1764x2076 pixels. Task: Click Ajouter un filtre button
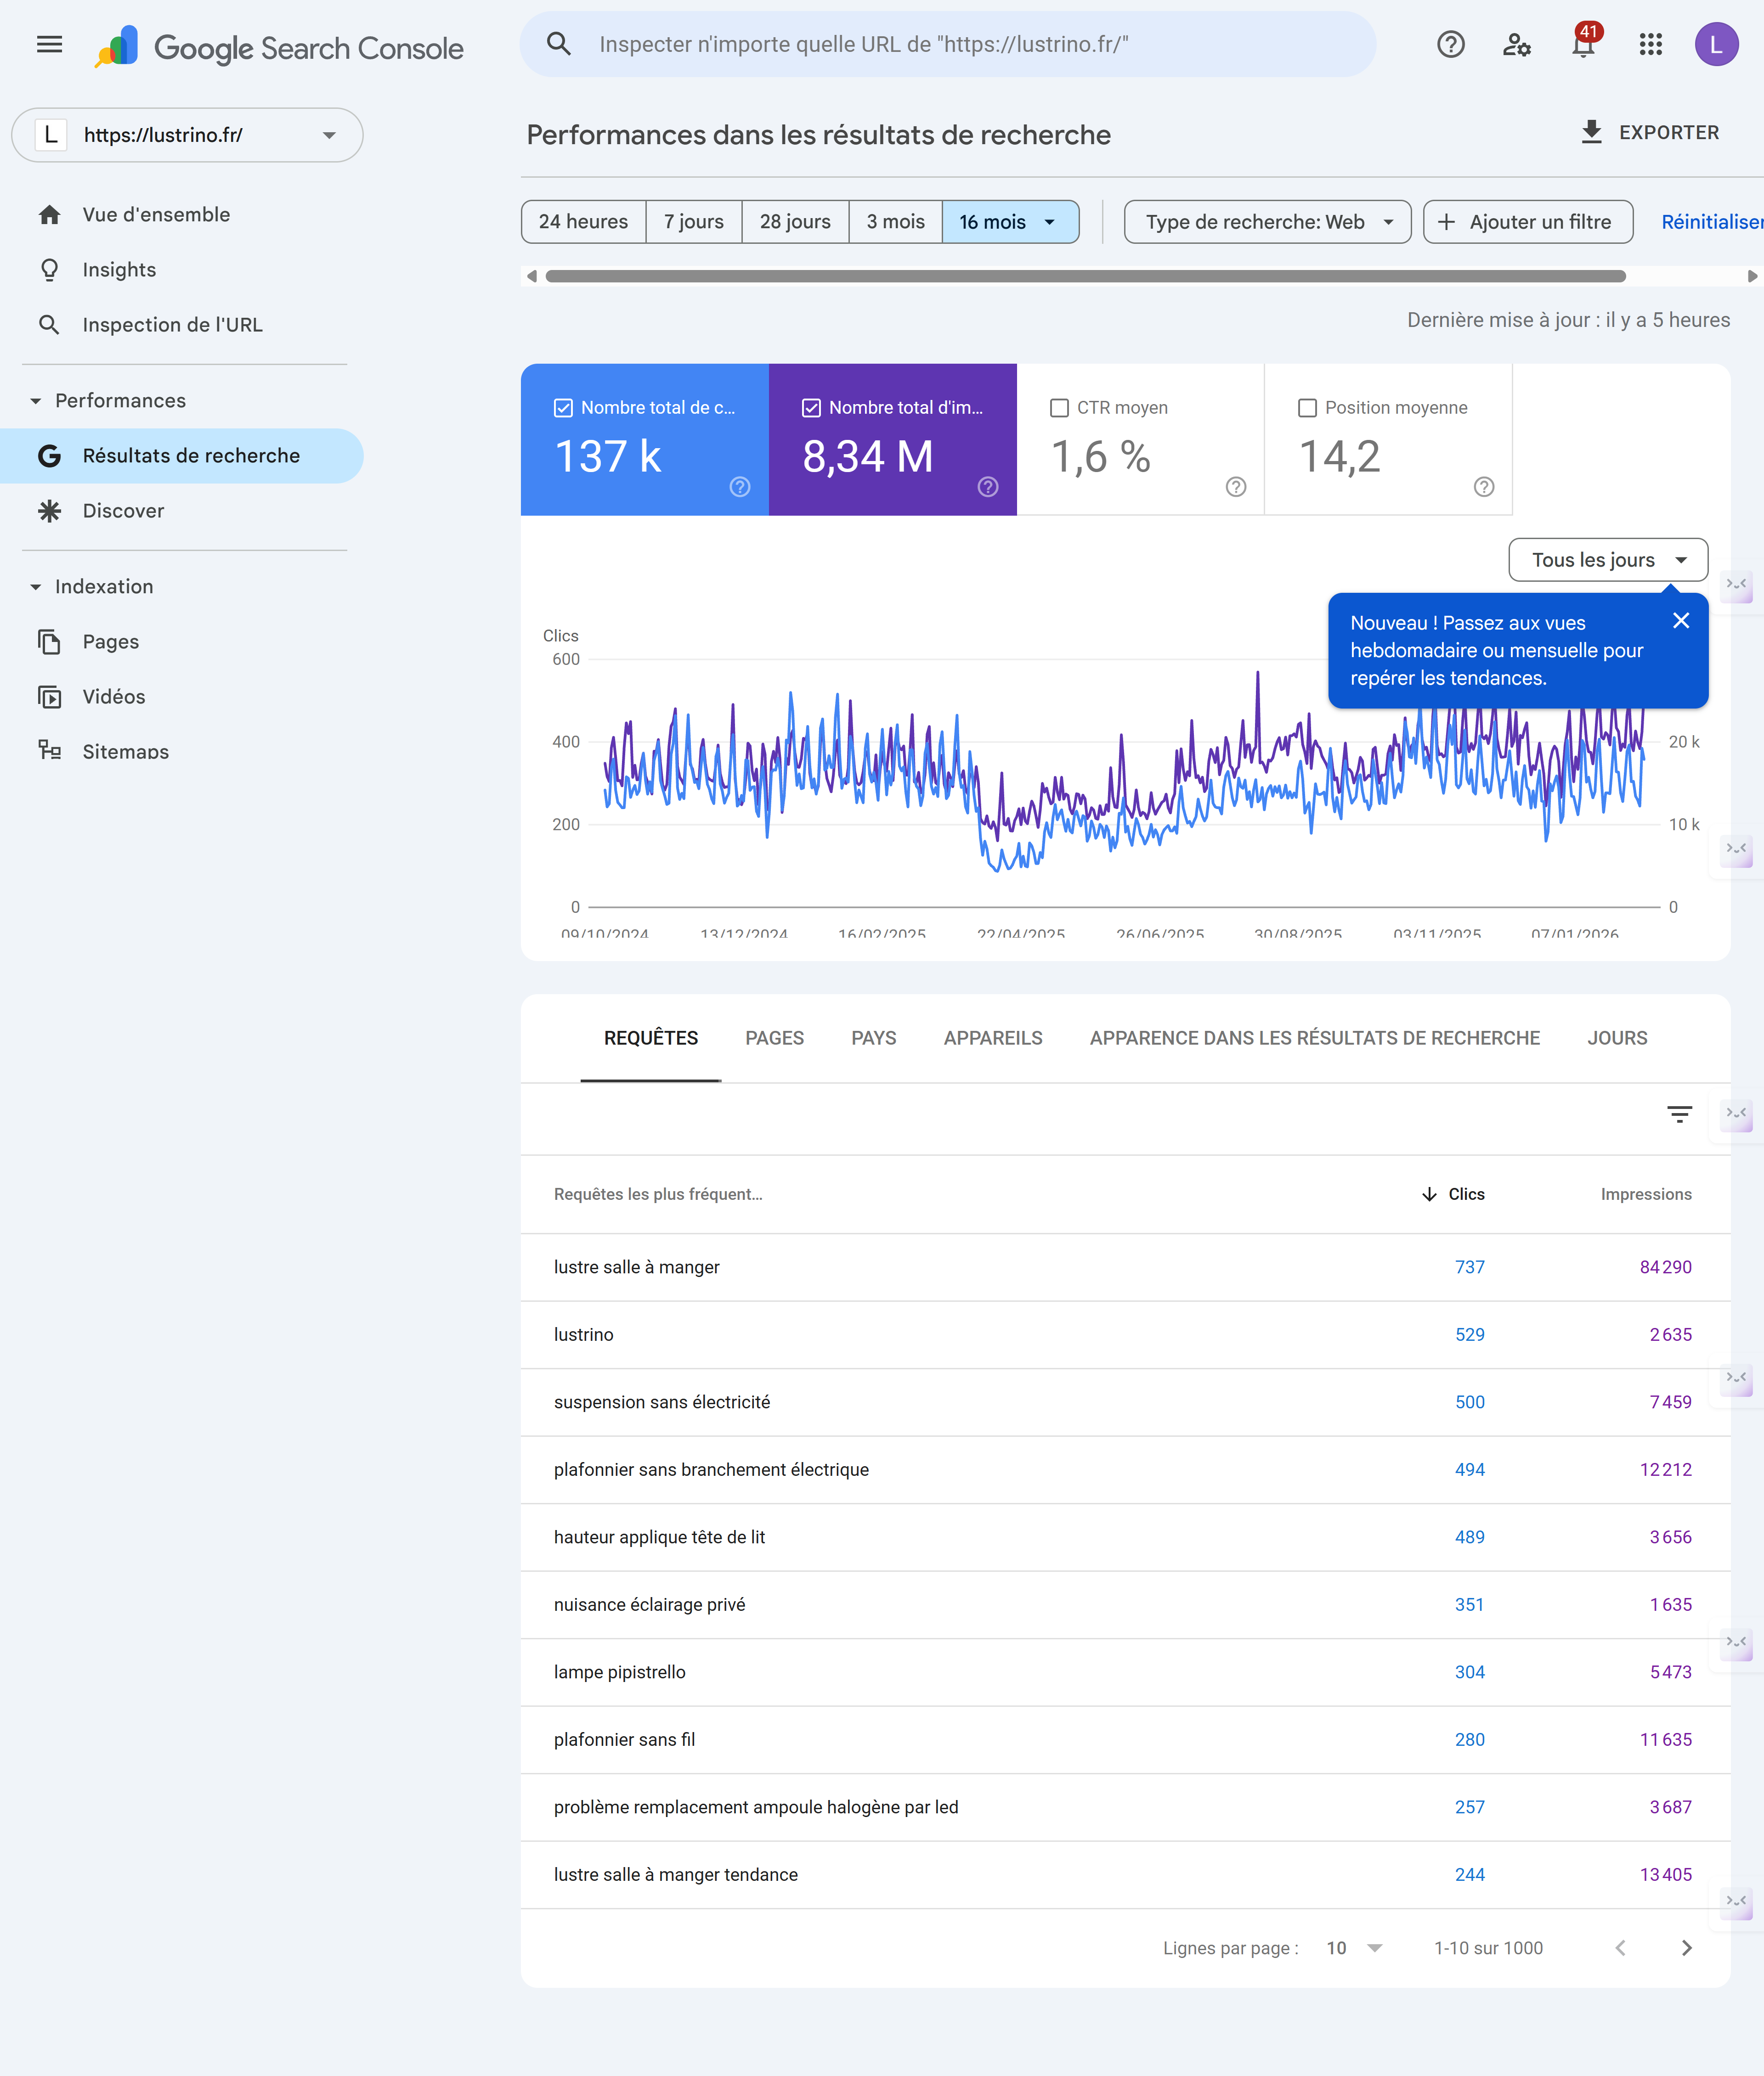1527,222
